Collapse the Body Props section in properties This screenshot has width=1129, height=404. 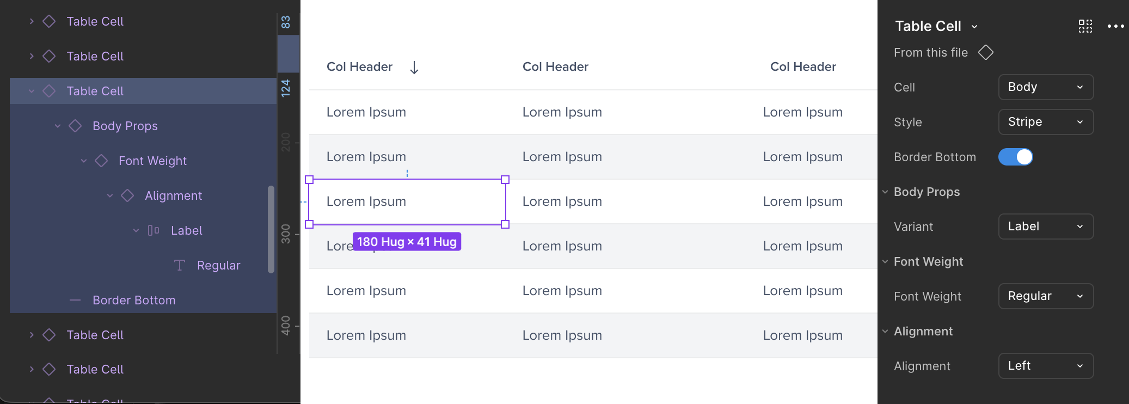(885, 192)
